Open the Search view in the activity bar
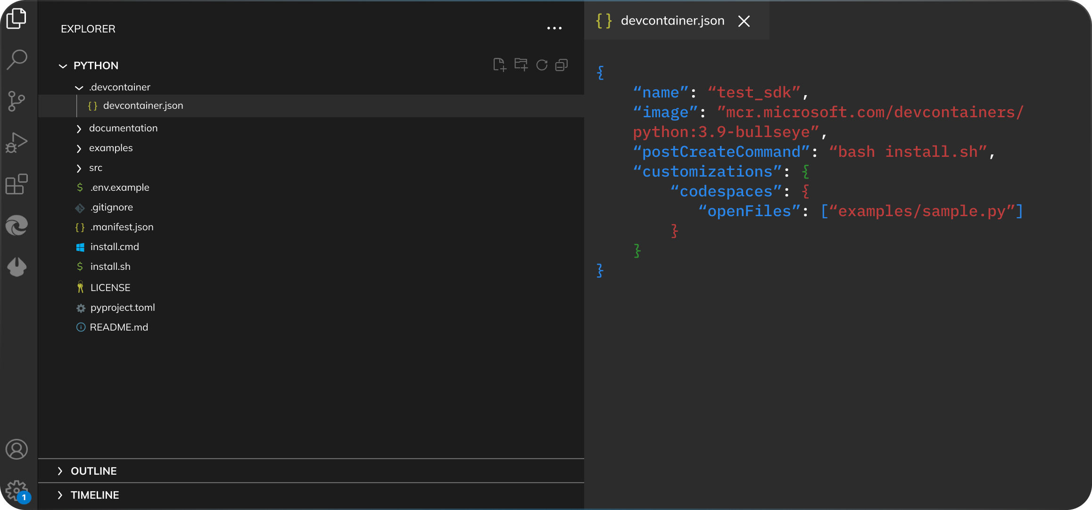Viewport: 1092px width, 510px height. click(17, 59)
